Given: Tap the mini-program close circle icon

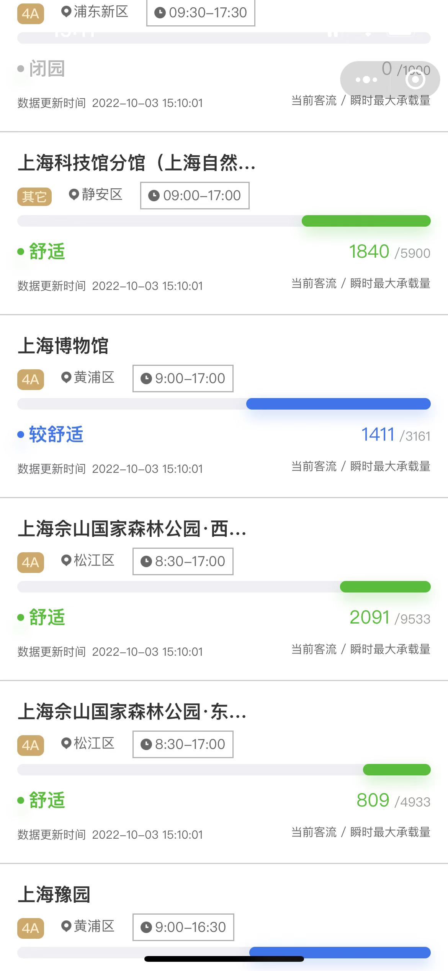Looking at the screenshot, I should point(415,80).
